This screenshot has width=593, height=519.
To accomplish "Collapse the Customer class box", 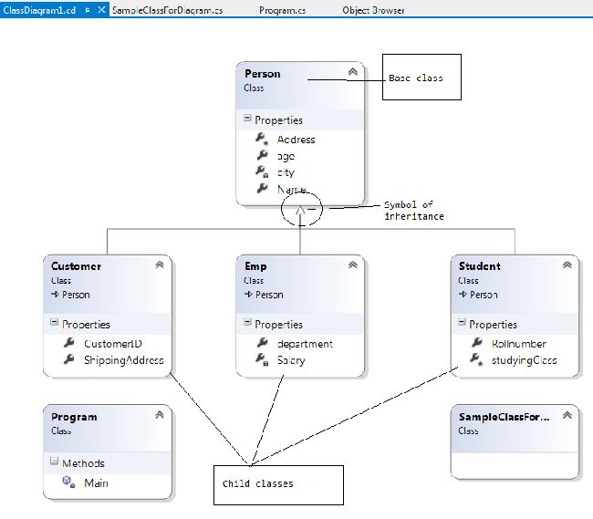I will tap(160, 265).
